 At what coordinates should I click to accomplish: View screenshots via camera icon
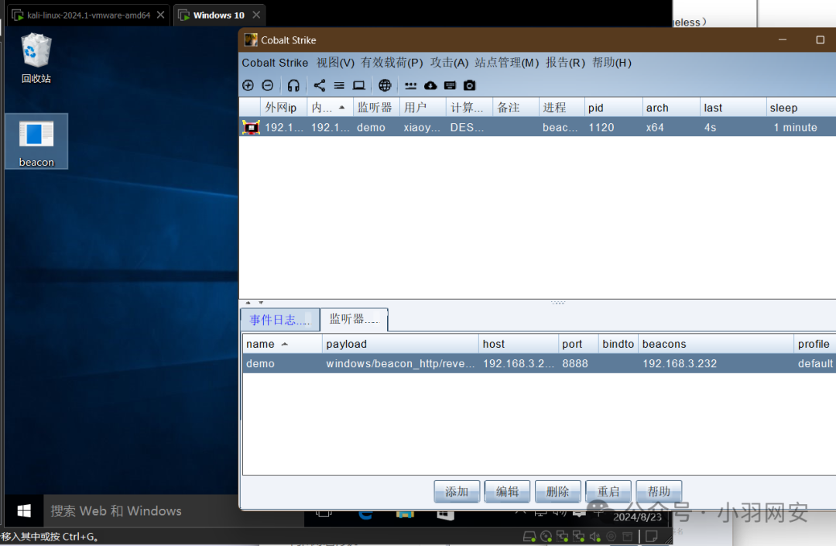(x=469, y=85)
